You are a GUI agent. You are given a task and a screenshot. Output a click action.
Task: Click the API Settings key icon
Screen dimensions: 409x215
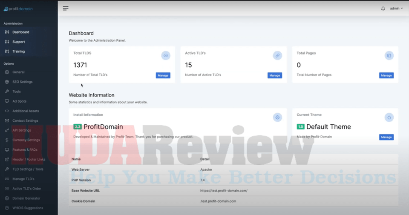(7, 130)
